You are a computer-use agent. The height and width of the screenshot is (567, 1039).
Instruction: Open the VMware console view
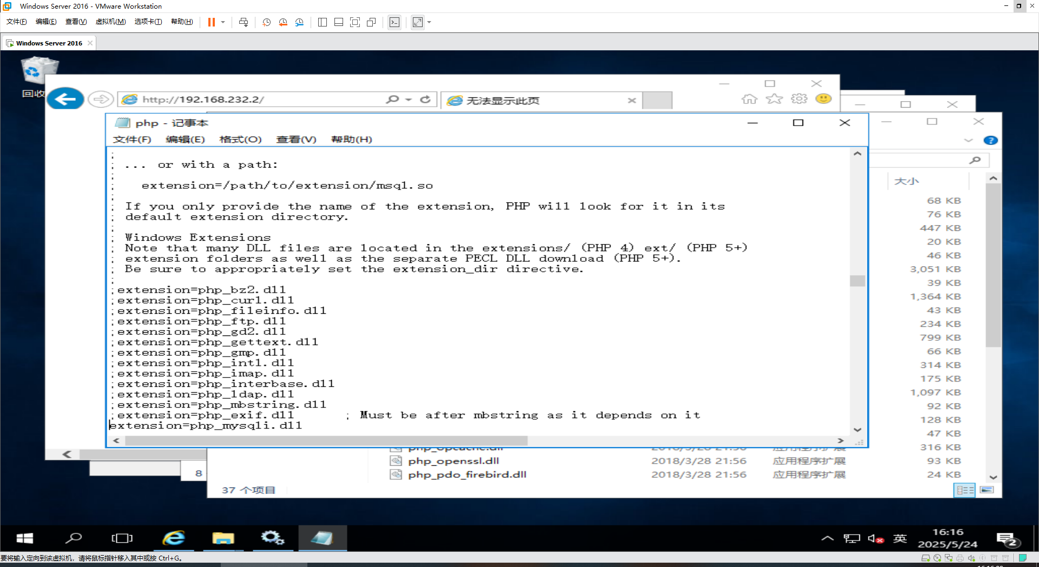[394, 22]
